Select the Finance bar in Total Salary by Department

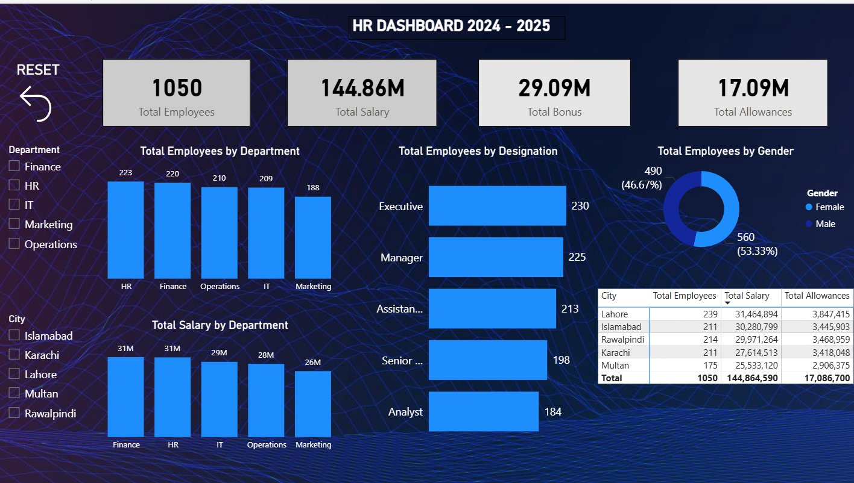click(126, 397)
